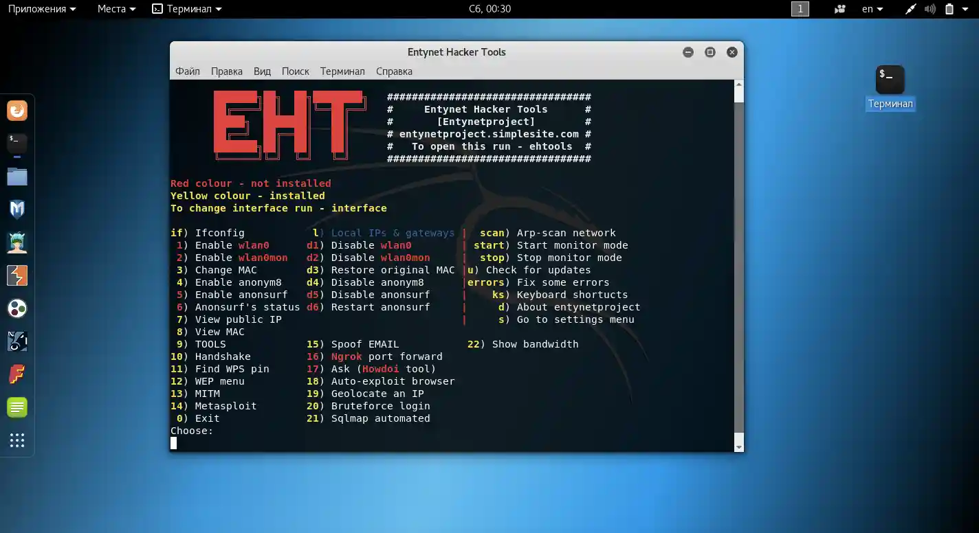Click the 'Local IPs & gateways' option
The width and height of the screenshot is (979, 533).
tap(393, 233)
